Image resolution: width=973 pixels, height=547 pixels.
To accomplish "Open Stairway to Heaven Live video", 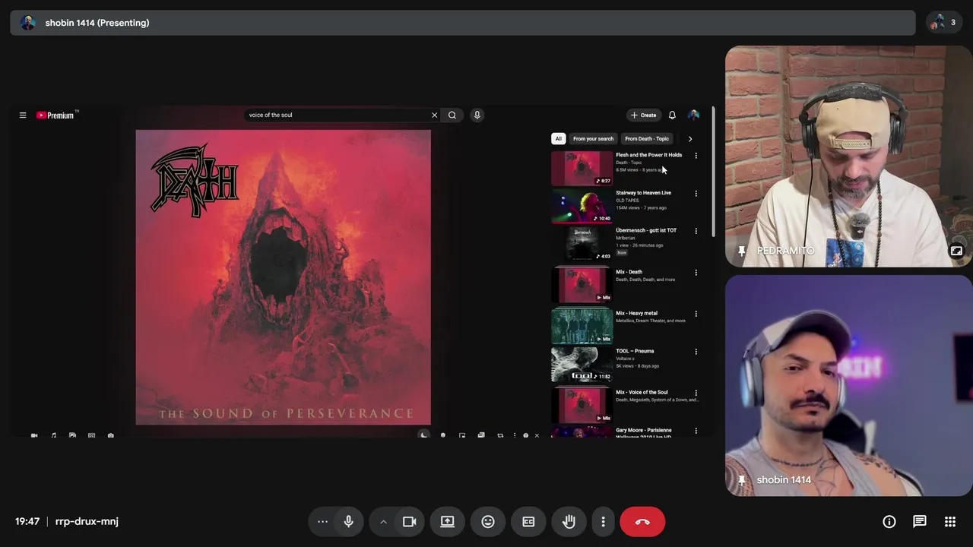I will coord(643,193).
